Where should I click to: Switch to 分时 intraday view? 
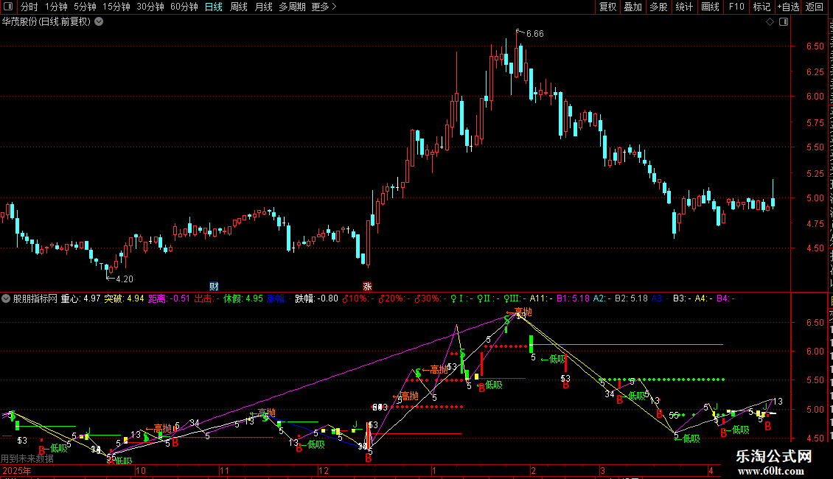(29, 7)
